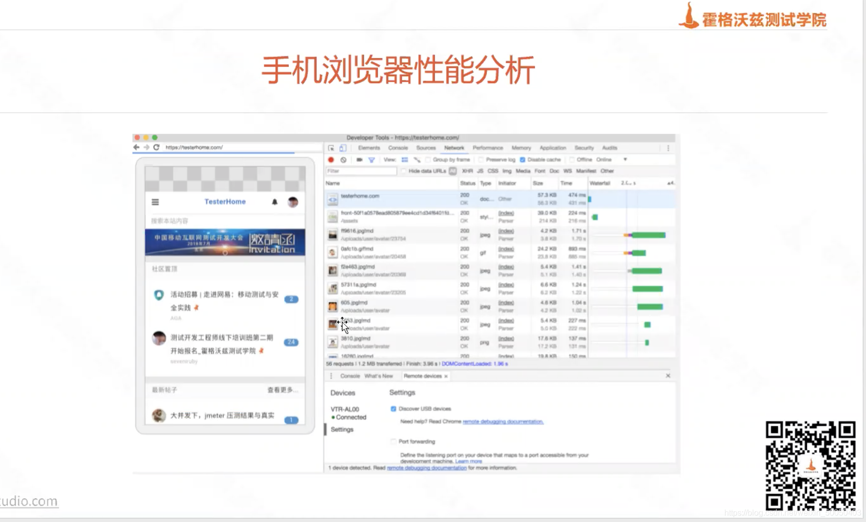
Task: Toggle the device toolbar icon
Action: tap(343, 148)
